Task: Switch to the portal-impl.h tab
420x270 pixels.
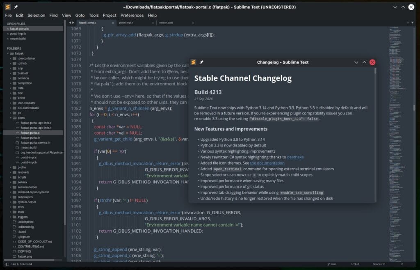Action: click(x=136, y=23)
